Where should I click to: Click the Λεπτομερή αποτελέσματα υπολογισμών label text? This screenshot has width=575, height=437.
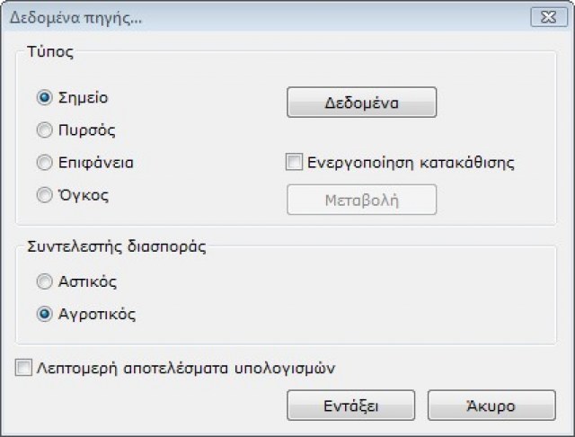click(x=191, y=368)
